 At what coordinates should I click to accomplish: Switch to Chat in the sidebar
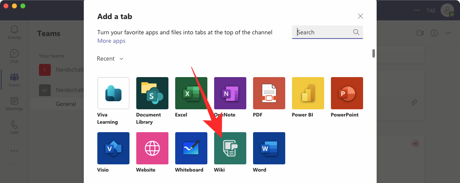click(14, 56)
